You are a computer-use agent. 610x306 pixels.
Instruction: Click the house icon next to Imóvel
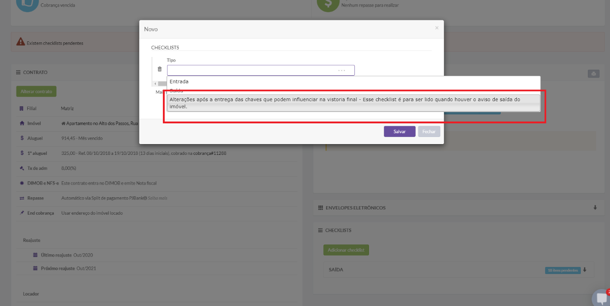click(22, 123)
